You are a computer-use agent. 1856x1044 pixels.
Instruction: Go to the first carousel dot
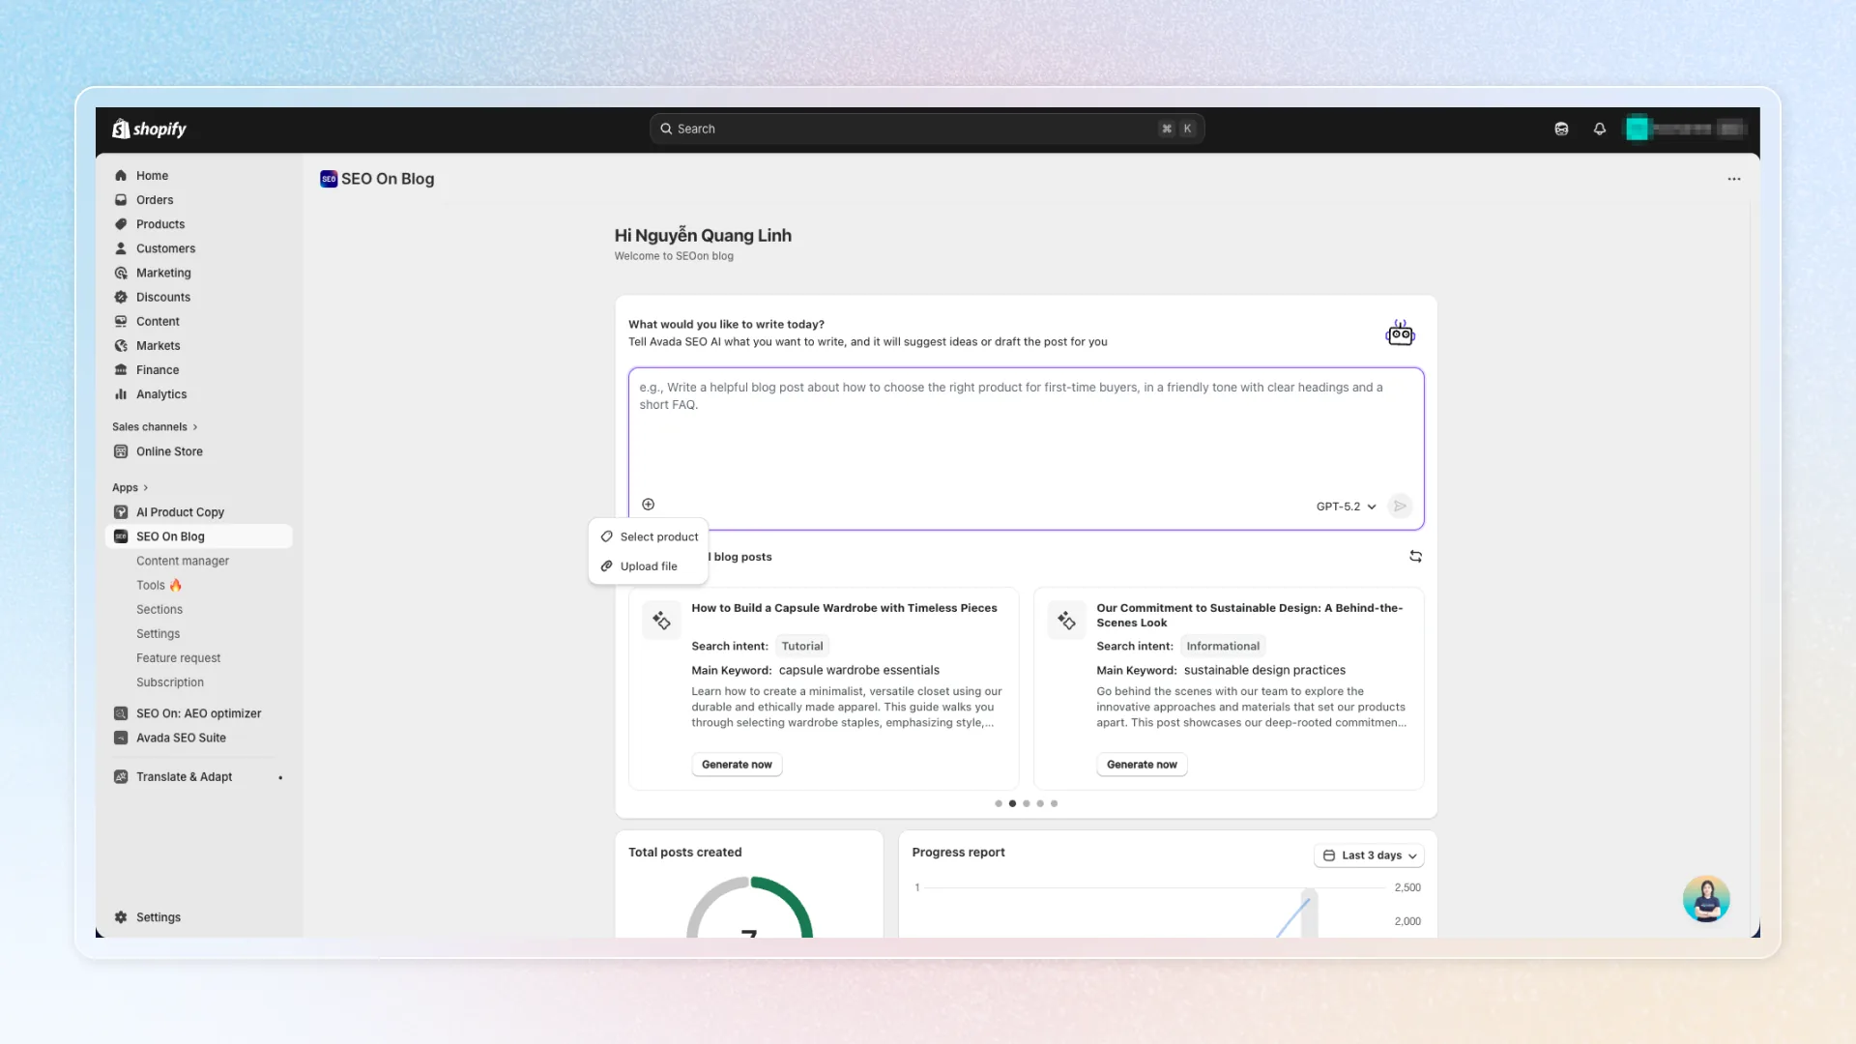[999, 803]
